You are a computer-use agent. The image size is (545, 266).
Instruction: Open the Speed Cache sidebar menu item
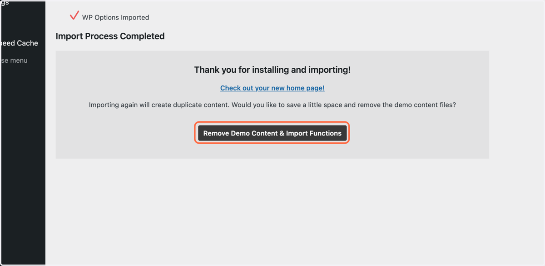20,43
